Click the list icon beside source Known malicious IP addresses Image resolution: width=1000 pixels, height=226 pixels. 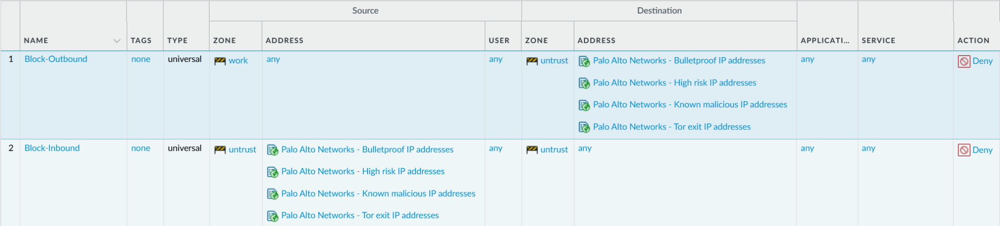[272, 194]
